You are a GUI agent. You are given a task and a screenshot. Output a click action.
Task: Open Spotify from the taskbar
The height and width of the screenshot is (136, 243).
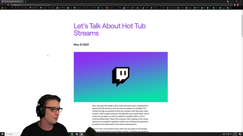coord(72,134)
